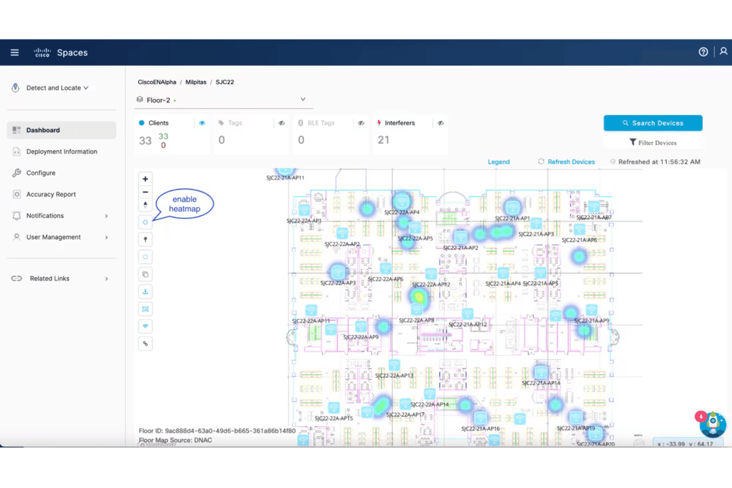Open Filter Devices
The width and height of the screenshot is (732, 488).
[653, 142]
